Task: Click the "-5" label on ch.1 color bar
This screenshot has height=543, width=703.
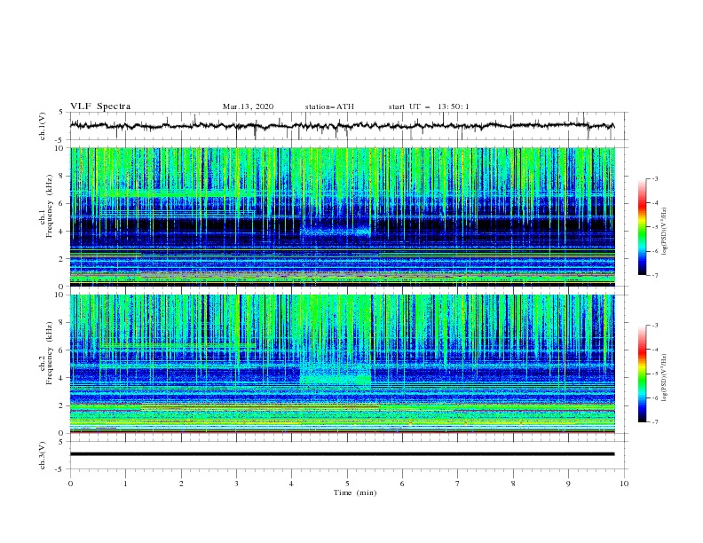Action: 654,227
